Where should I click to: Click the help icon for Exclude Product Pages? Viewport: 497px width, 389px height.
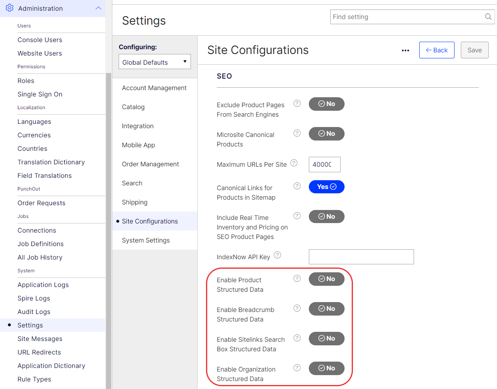(x=297, y=103)
